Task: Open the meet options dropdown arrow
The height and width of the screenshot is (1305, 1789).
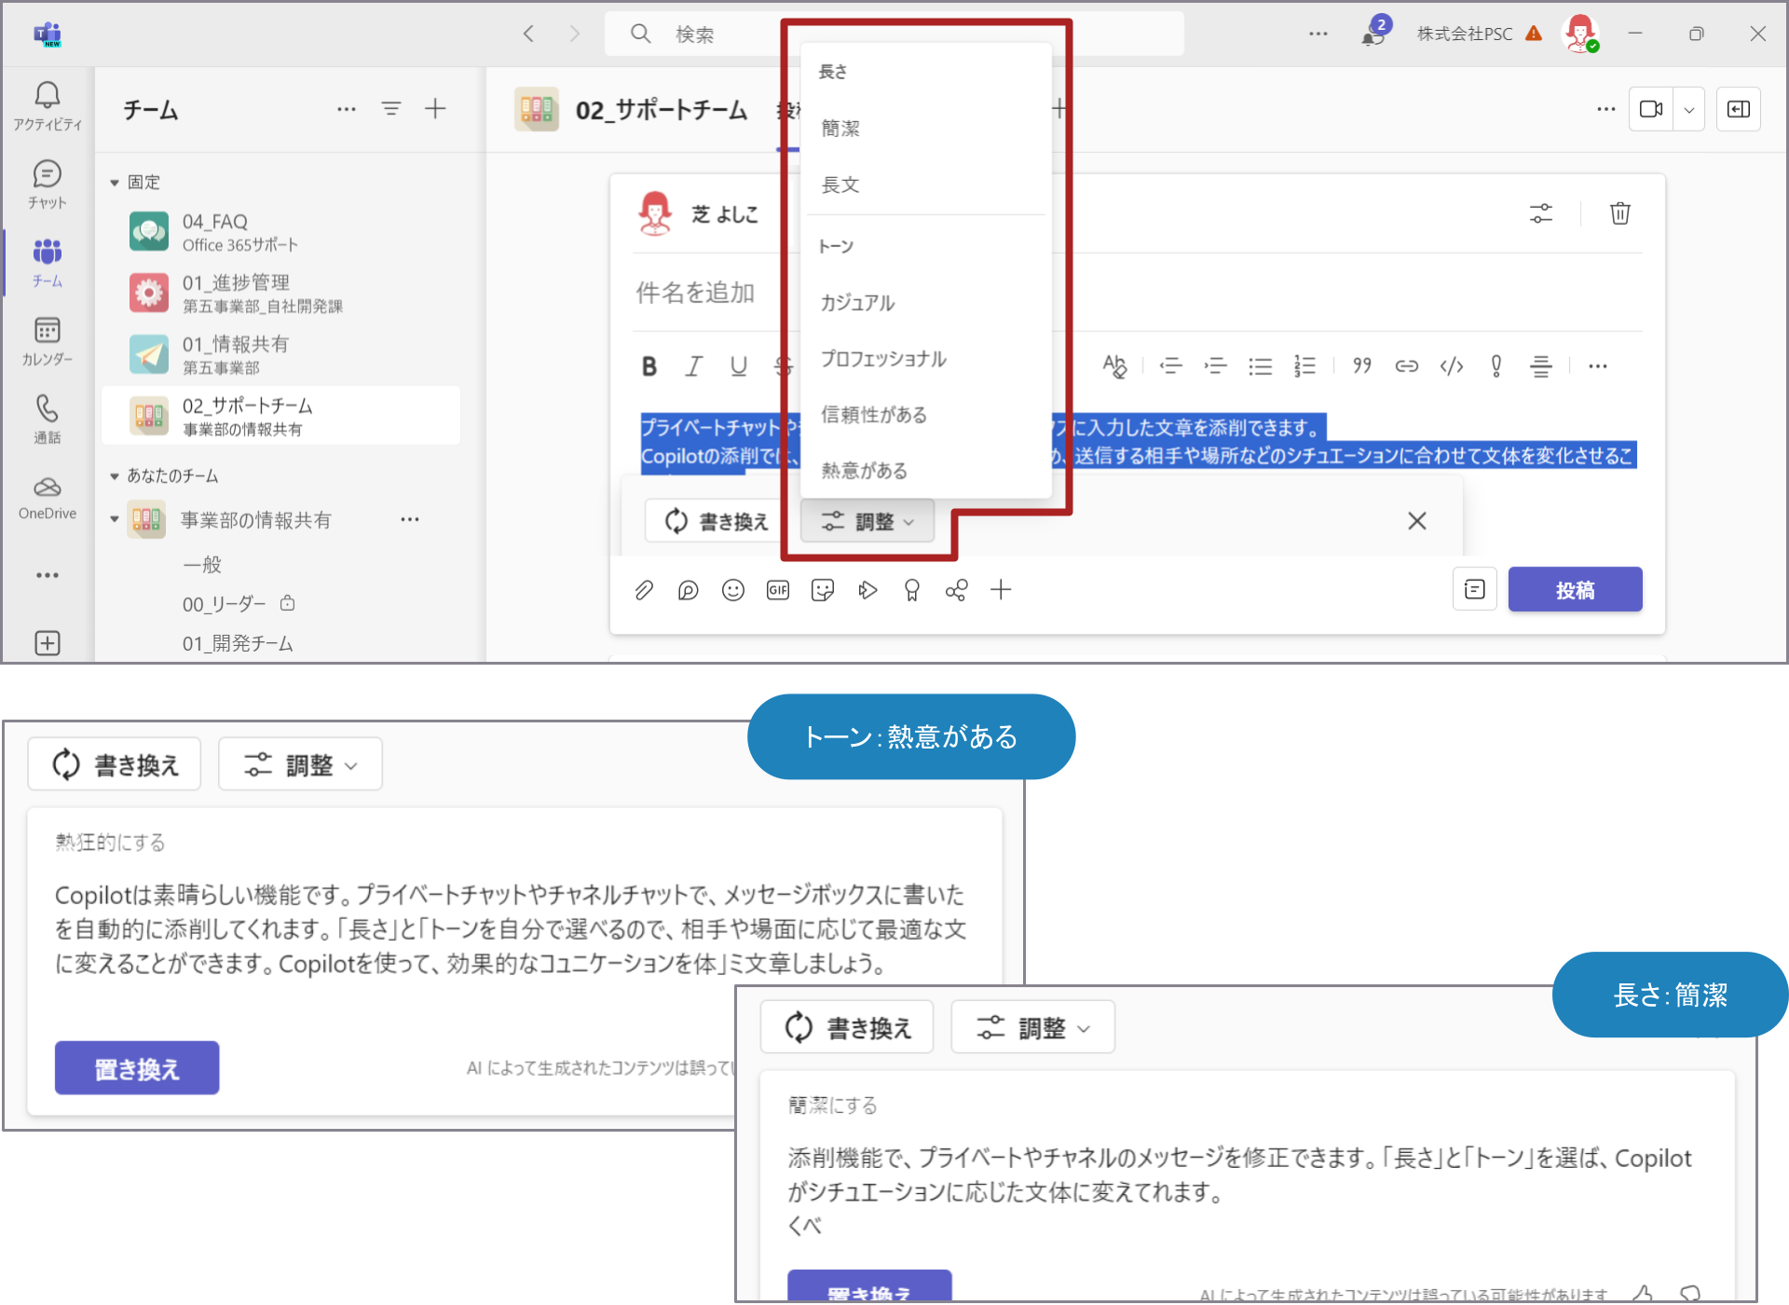Action: [x=1689, y=109]
